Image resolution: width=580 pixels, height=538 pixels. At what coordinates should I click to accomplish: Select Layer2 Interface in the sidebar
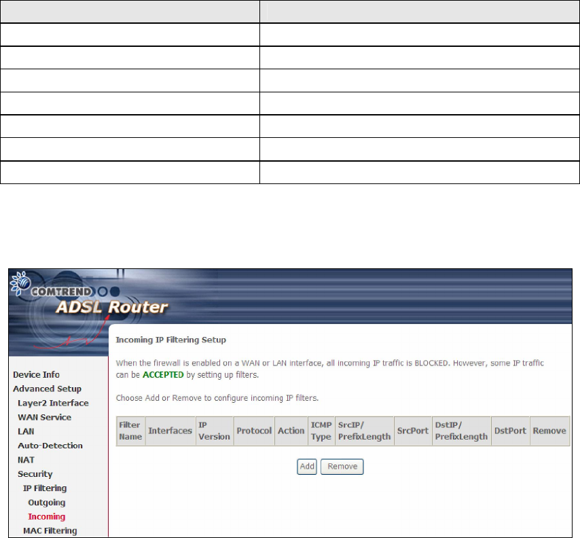click(53, 403)
